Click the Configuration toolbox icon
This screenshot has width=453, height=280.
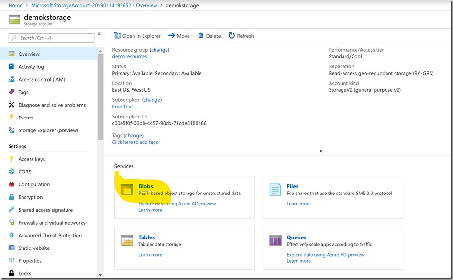click(x=11, y=184)
